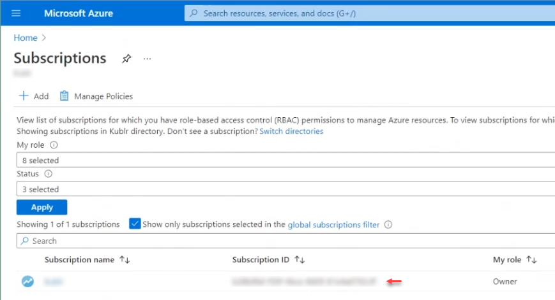
Task: Open the blurred subscription name link
Action: [x=53, y=282]
